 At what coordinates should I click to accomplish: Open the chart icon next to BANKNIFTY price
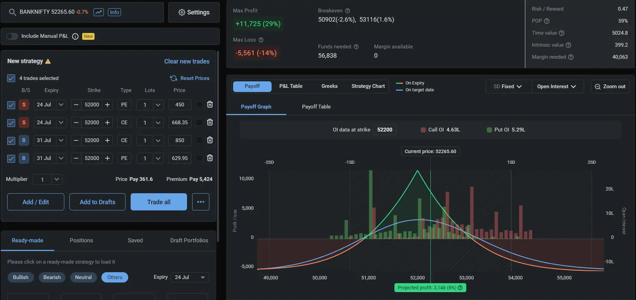[99, 12]
